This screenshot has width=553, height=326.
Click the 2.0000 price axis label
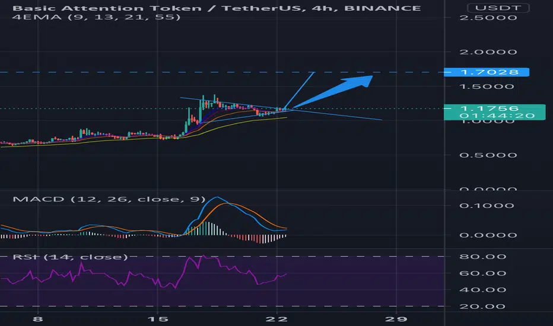click(488, 52)
